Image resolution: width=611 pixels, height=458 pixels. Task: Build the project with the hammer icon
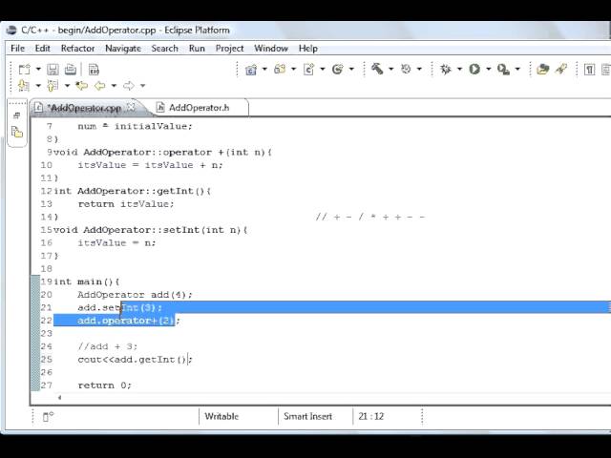pyautogui.click(x=377, y=69)
